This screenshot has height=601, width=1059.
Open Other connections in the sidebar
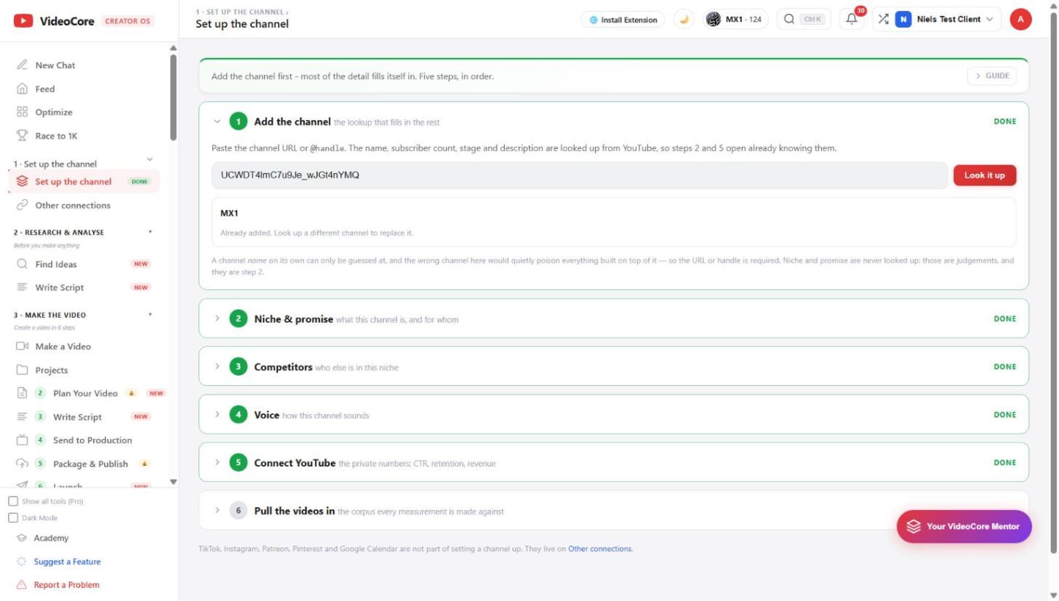[73, 206]
